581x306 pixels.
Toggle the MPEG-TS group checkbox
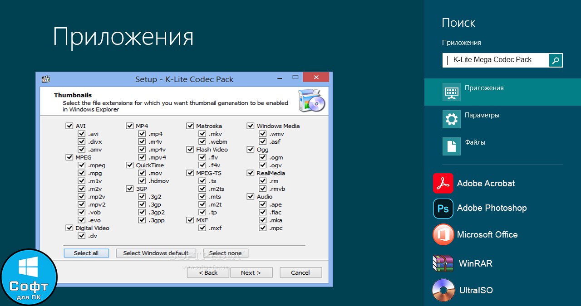tap(190, 173)
